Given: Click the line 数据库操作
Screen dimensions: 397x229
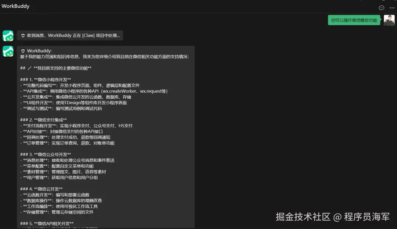Looking at the screenshot, I should coord(61,201).
